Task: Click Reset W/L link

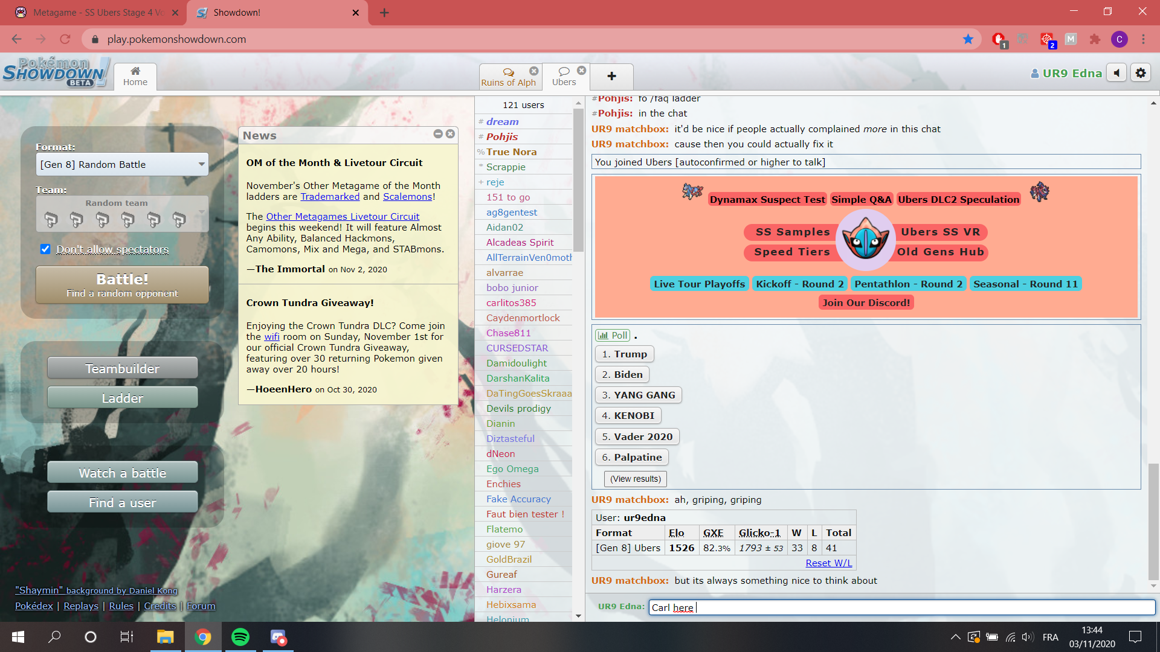Action: (x=828, y=563)
